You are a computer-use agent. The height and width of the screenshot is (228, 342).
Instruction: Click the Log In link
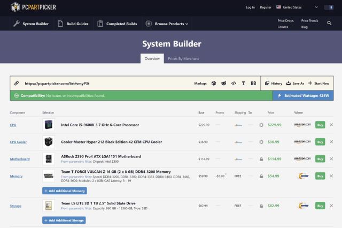tap(250, 7)
